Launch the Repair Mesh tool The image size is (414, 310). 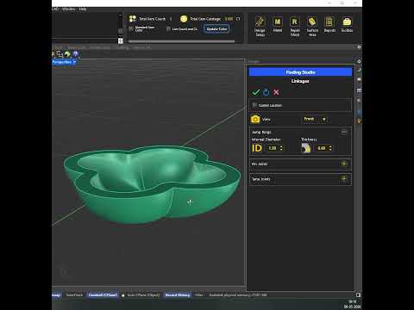[x=295, y=26]
